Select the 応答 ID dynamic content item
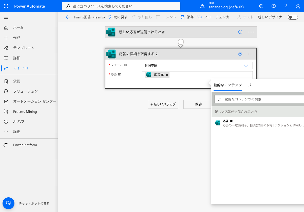 click(x=258, y=123)
